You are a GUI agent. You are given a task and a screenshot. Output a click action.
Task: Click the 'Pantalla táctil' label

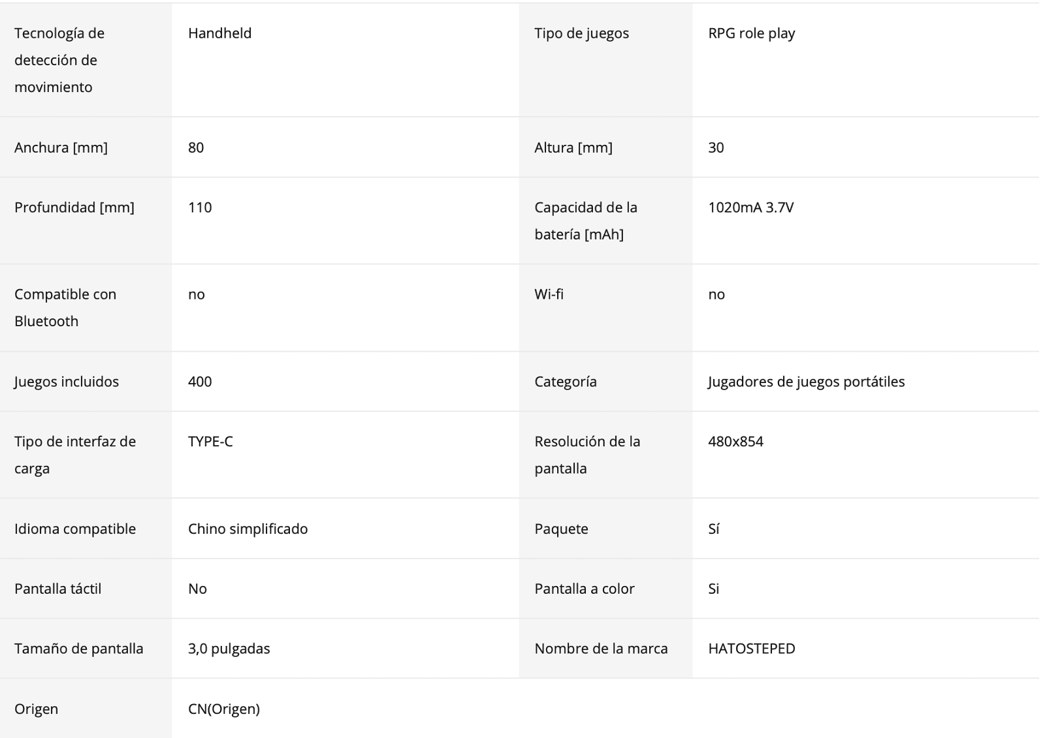pyautogui.click(x=57, y=589)
